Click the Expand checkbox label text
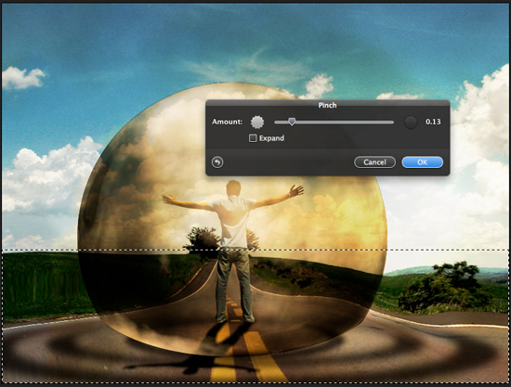The width and height of the screenshot is (511, 387). 271,138
